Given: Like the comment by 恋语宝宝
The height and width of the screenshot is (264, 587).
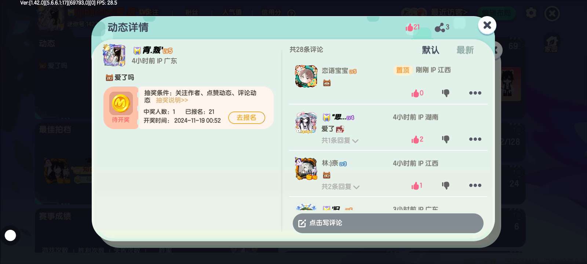Looking at the screenshot, I should pyautogui.click(x=417, y=93).
